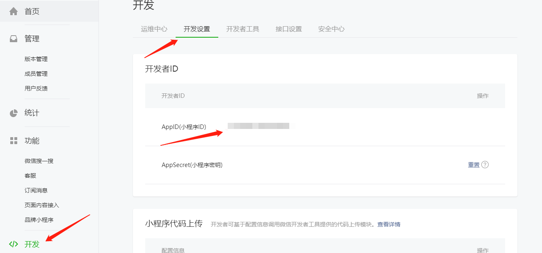Switch to the 运维中心 tab

coord(154,29)
